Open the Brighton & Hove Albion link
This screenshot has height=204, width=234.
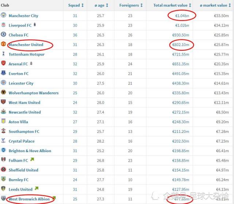pos(30,151)
